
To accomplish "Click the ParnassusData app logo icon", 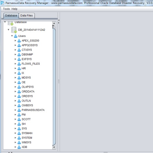I will pos(2,3).
